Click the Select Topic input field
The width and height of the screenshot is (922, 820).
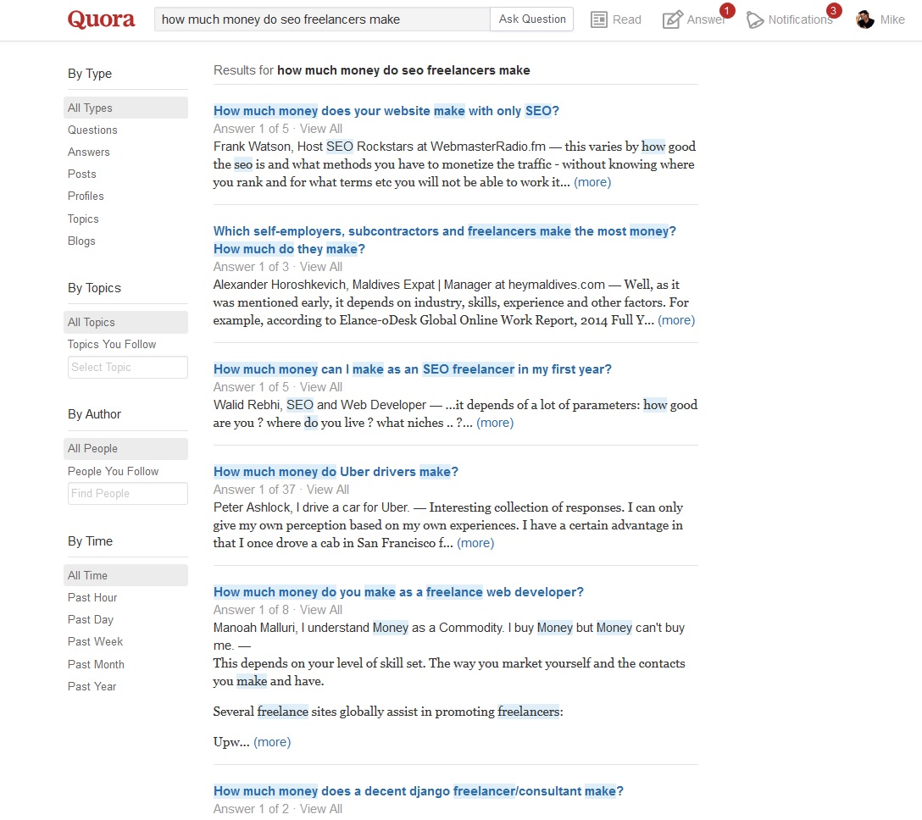tap(128, 368)
